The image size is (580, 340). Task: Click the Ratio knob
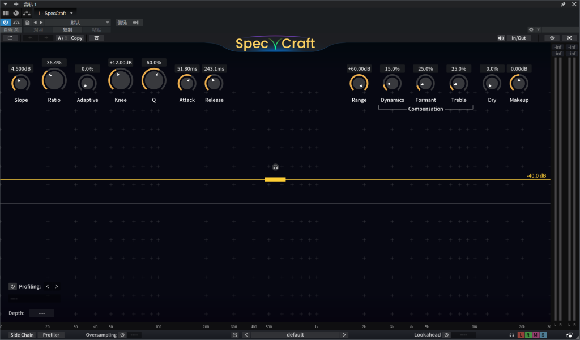54,80
